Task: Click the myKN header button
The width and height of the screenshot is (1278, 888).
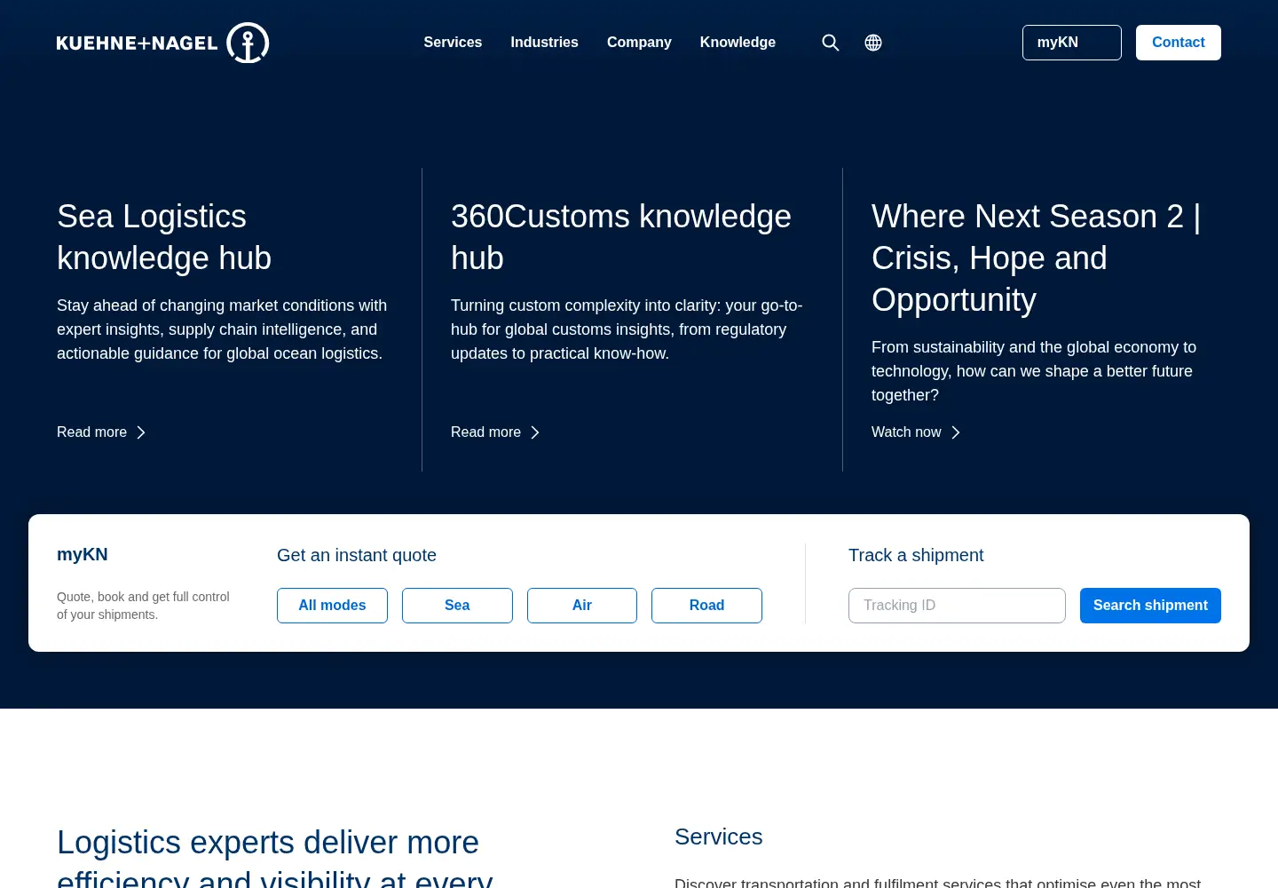Action: (1072, 43)
